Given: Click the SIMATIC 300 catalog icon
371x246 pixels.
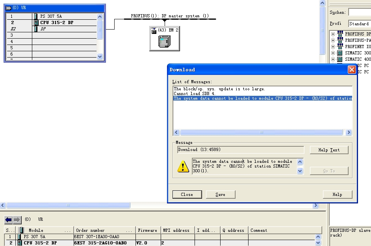Looking at the screenshot, I should click(x=340, y=53).
